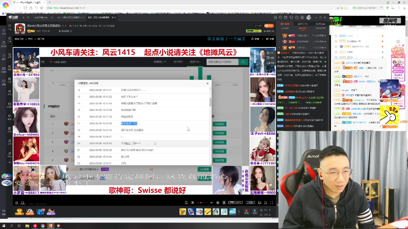This screenshot has width=408, height=229.
Task: Click the 王雨檬呀→9000 streamer thumbnail
Action: pos(263,180)
